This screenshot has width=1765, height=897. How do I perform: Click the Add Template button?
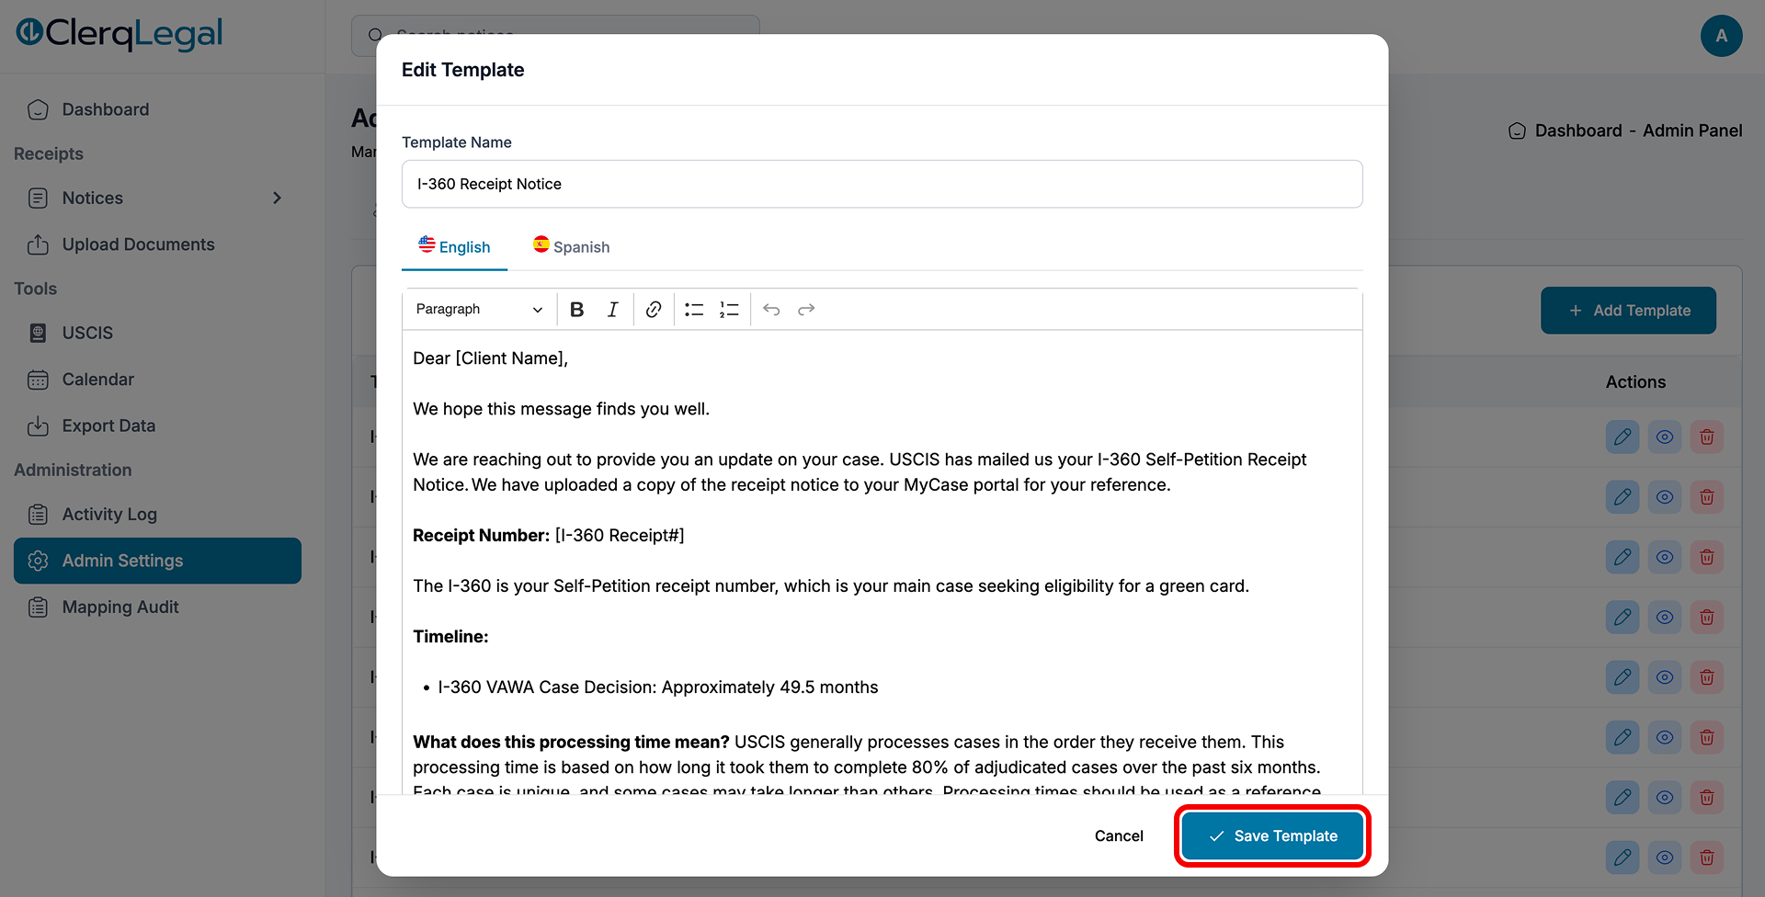click(1628, 311)
